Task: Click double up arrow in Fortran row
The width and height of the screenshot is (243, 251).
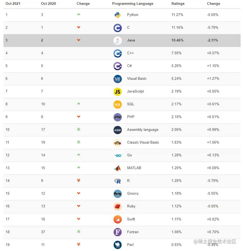Action: [x=79, y=232]
